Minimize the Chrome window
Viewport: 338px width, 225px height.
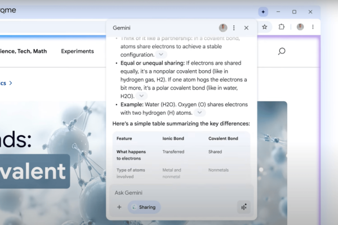pyautogui.click(x=278, y=12)
